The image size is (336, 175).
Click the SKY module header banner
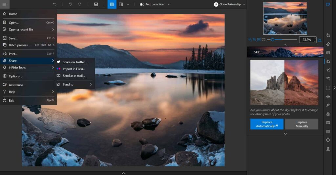tap(285, 52)
